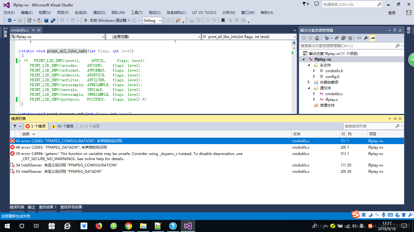
Task: Open Firefox from the taskbar
Action: tap(99, 226)
